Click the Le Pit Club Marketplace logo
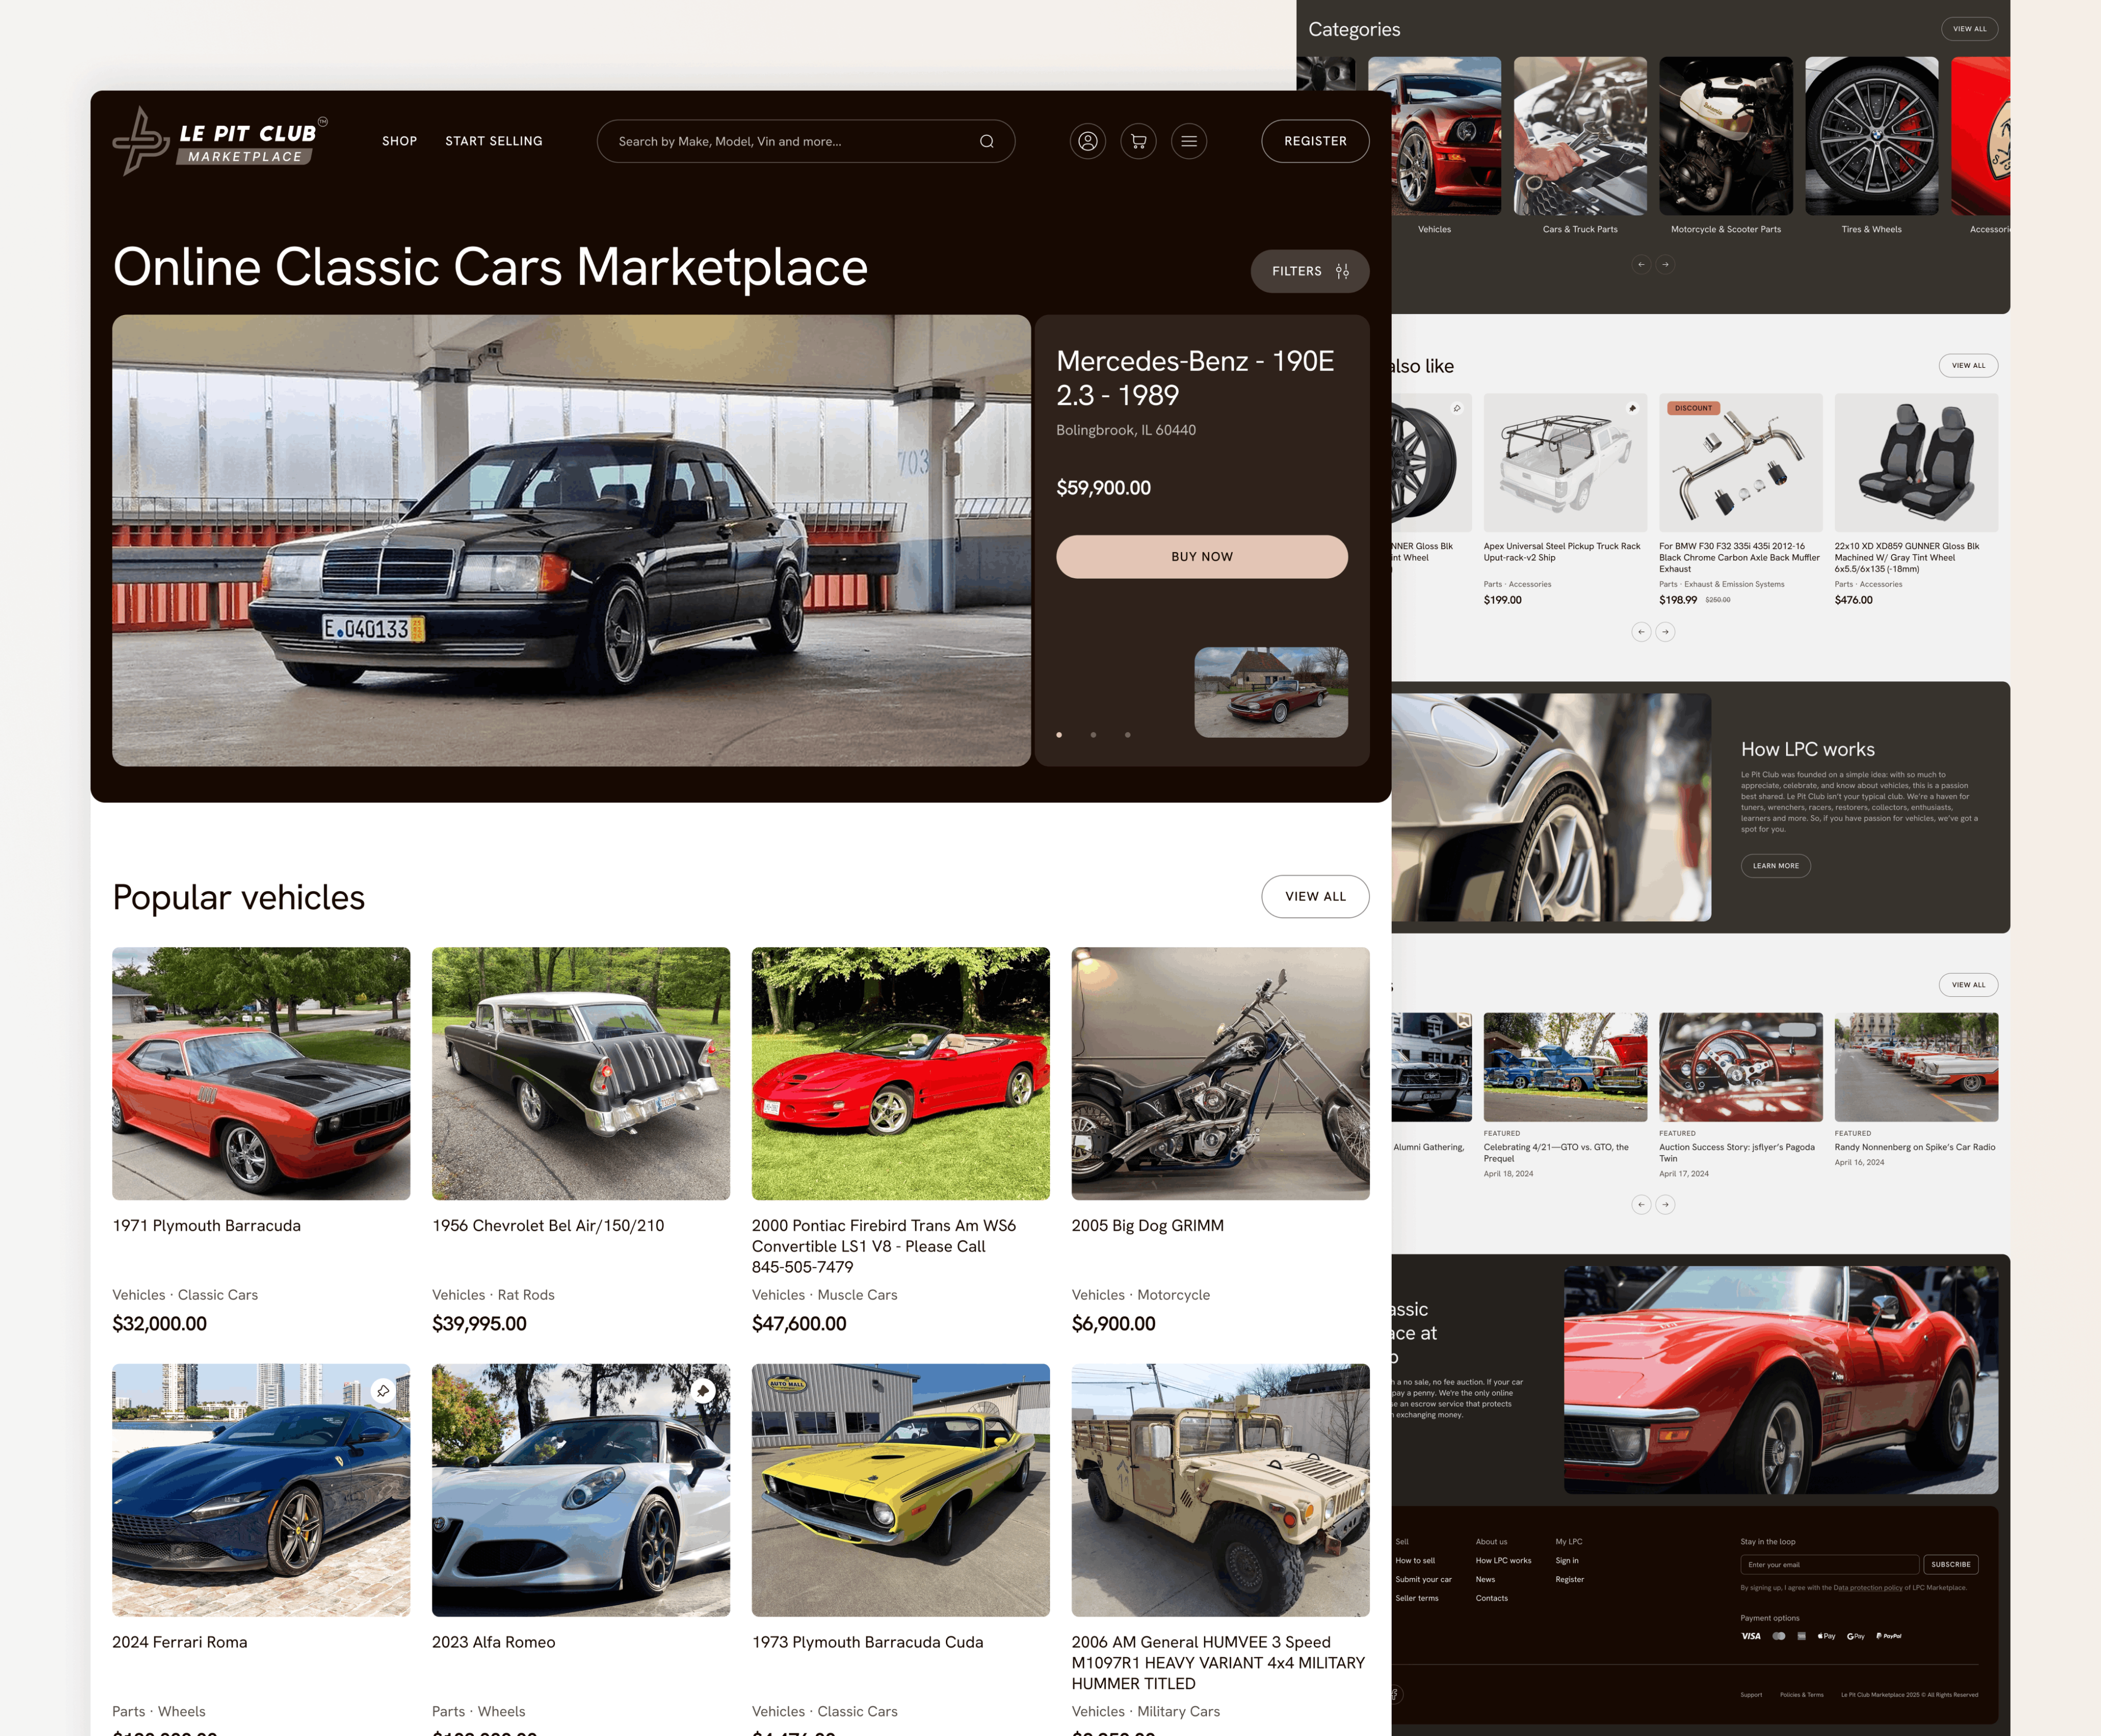Viewport: 2101px width, 1736px height. pos(220,141)
